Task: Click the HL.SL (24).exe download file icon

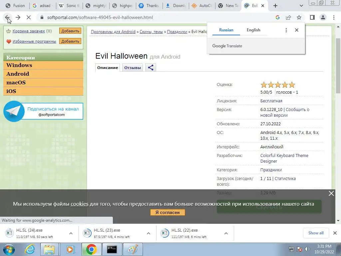Action: (x=9, y=233)
